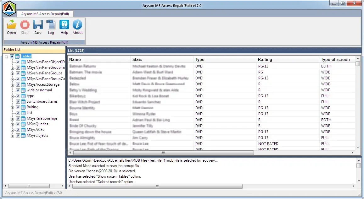Click the Aryson logo in title bar
364x199 pixels.
[x=9, y=8]
